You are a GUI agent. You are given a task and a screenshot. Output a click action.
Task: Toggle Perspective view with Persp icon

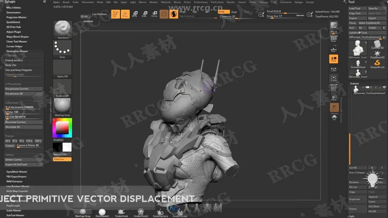[333, 38]
